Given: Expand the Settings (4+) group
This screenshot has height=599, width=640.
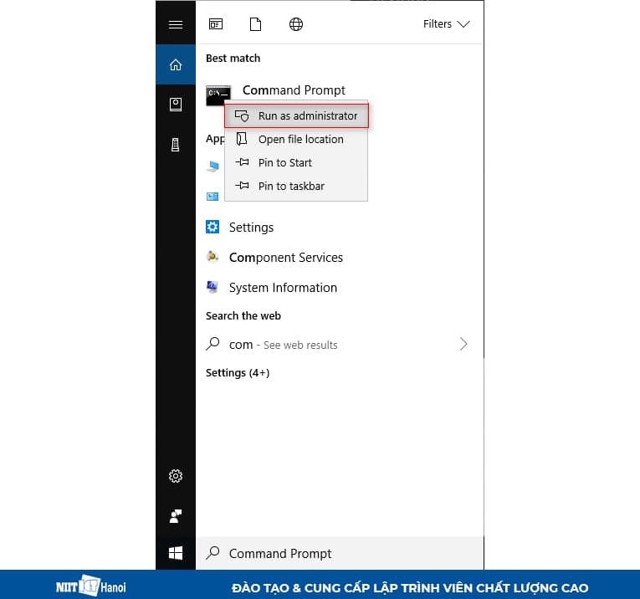Looking at the screenshot, I should [x=237, y=372].
